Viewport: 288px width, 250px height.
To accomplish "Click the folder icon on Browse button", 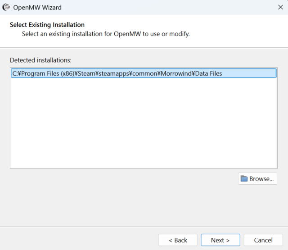I will pyautogui.click(x=244, y=179).
